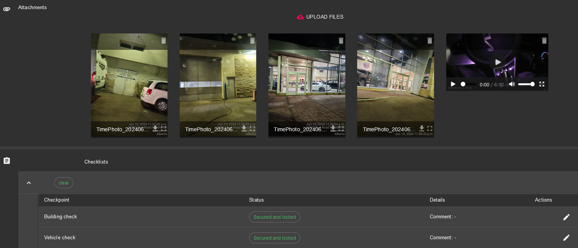Click the paperclip Attachments icon
The height and width of the screenshot is (248, 578).
[x=7, y=9]
